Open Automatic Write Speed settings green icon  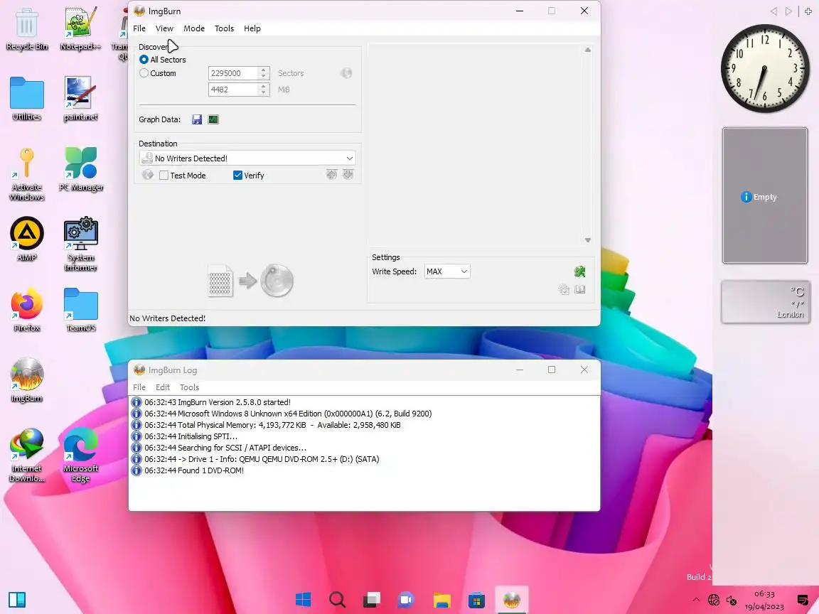pos(579,271)
